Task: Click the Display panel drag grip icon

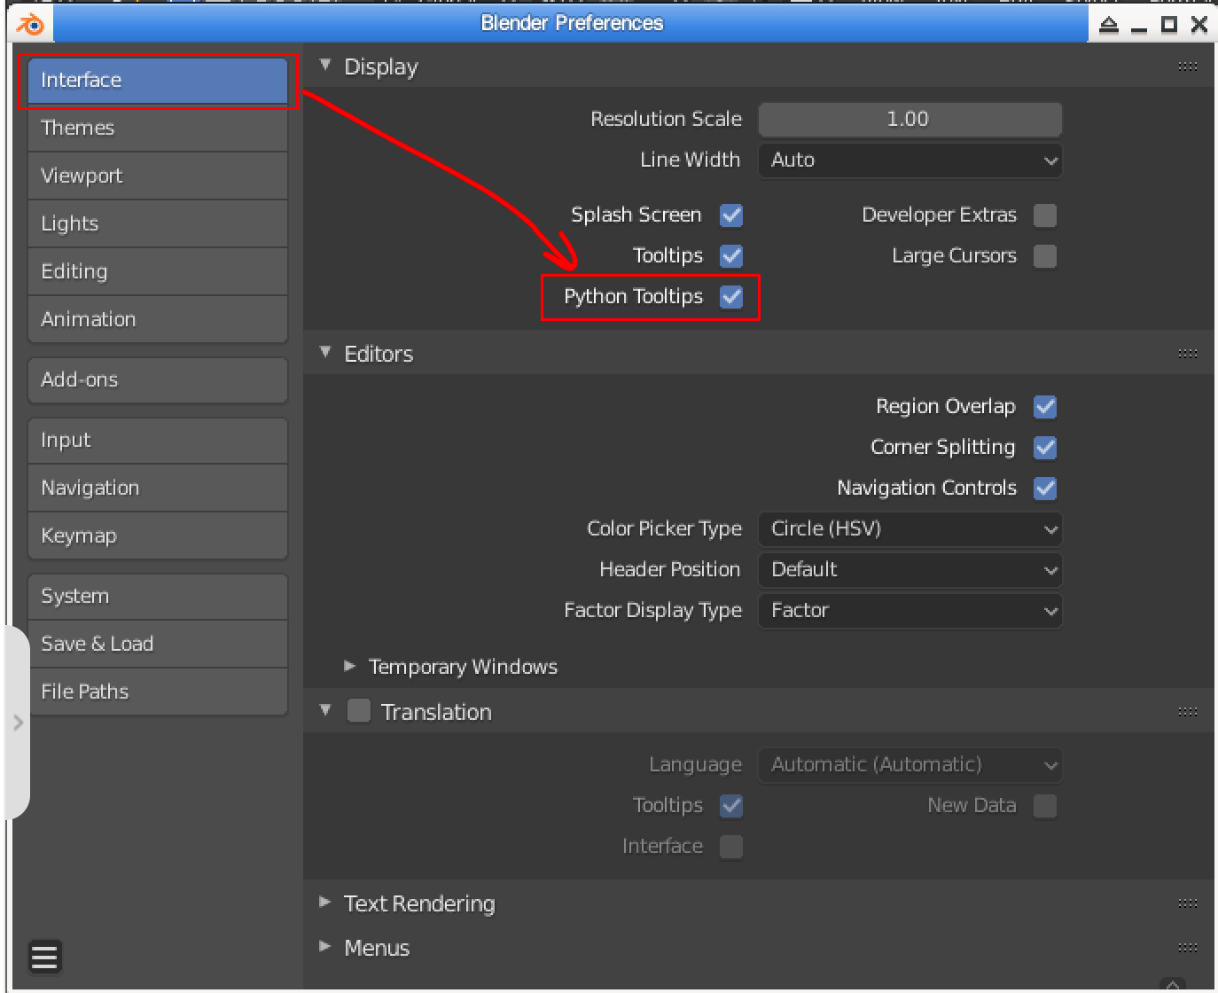Action: pyautogui.click(x=1188, y=66)
